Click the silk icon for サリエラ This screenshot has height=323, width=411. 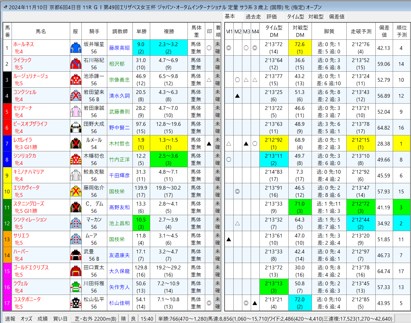(x=76, y=239)
